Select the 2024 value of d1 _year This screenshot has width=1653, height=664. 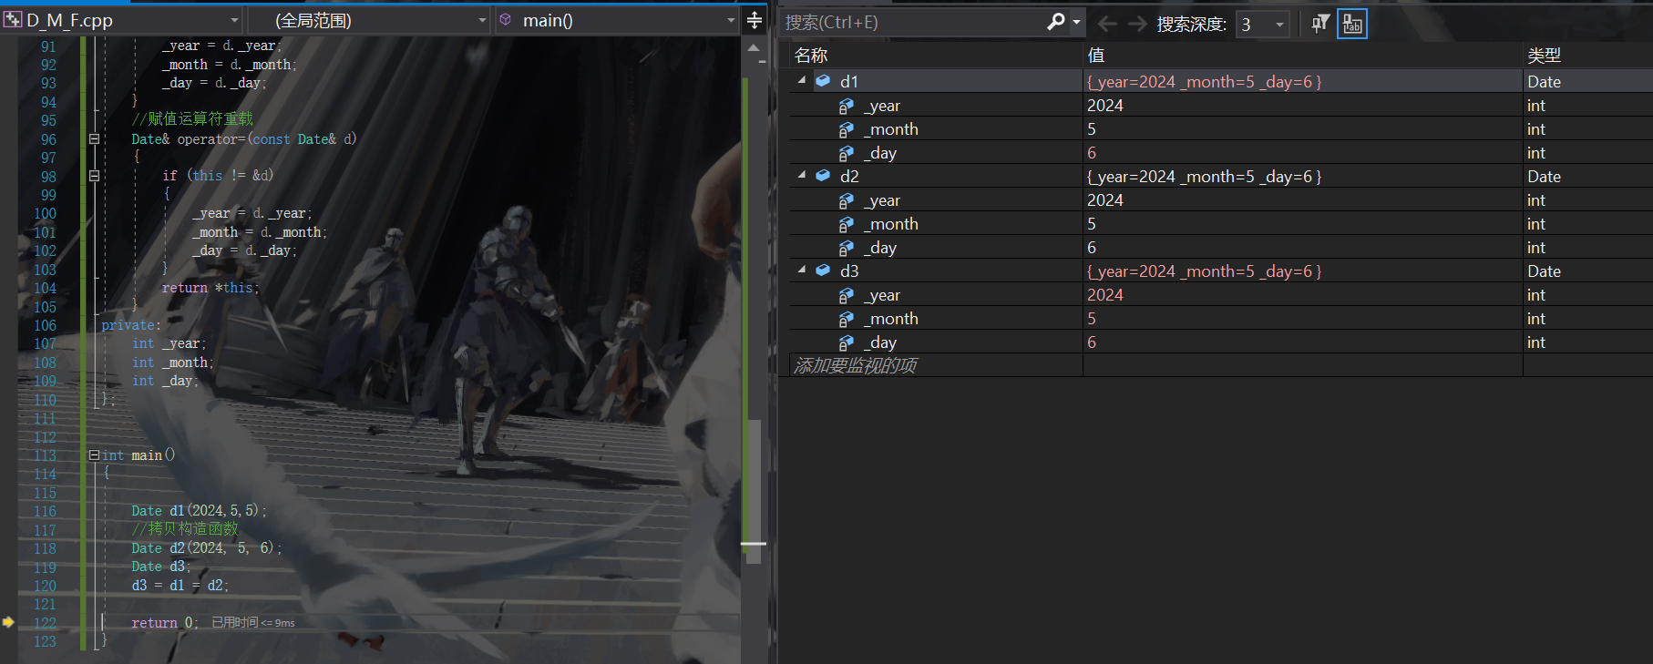pyautogui.click(x=1104, y=106)
